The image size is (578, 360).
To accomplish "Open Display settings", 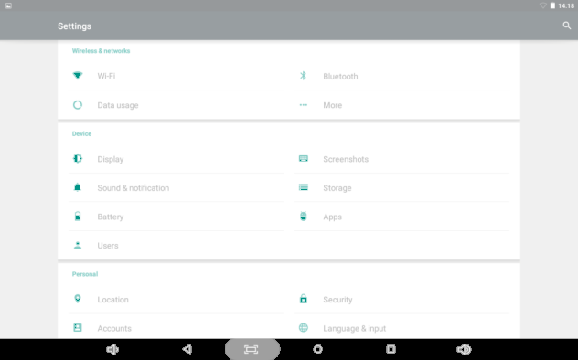I will [176, 159].
